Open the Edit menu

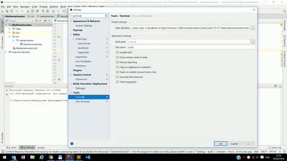coord(9,7)
